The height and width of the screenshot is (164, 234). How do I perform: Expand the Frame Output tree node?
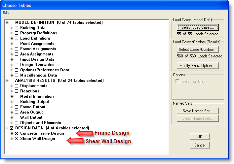coord(12,107)
